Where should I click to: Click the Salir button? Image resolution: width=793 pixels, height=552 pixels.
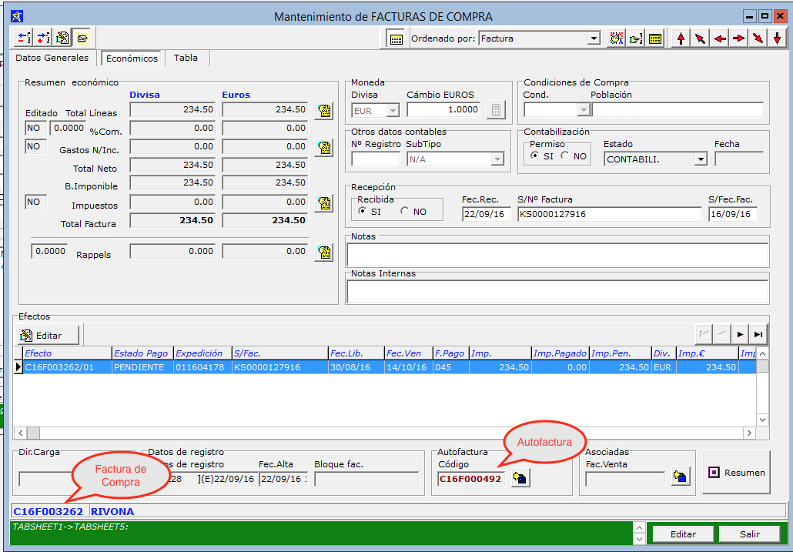click(749, 534)
